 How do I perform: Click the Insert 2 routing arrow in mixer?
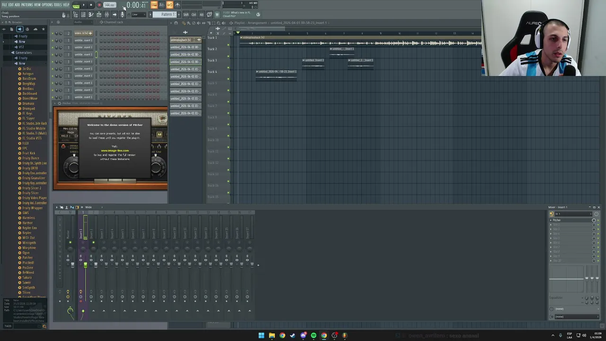93,311
